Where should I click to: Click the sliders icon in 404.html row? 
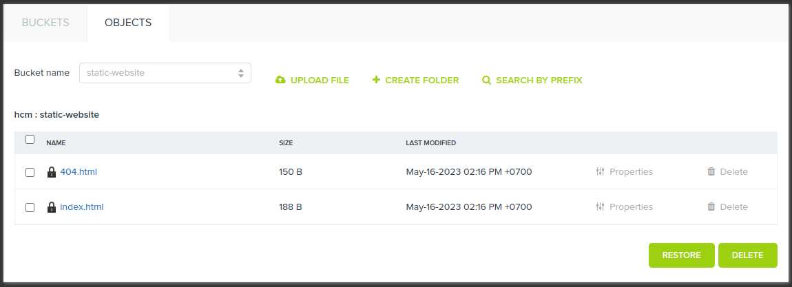[x=600, y=172]
